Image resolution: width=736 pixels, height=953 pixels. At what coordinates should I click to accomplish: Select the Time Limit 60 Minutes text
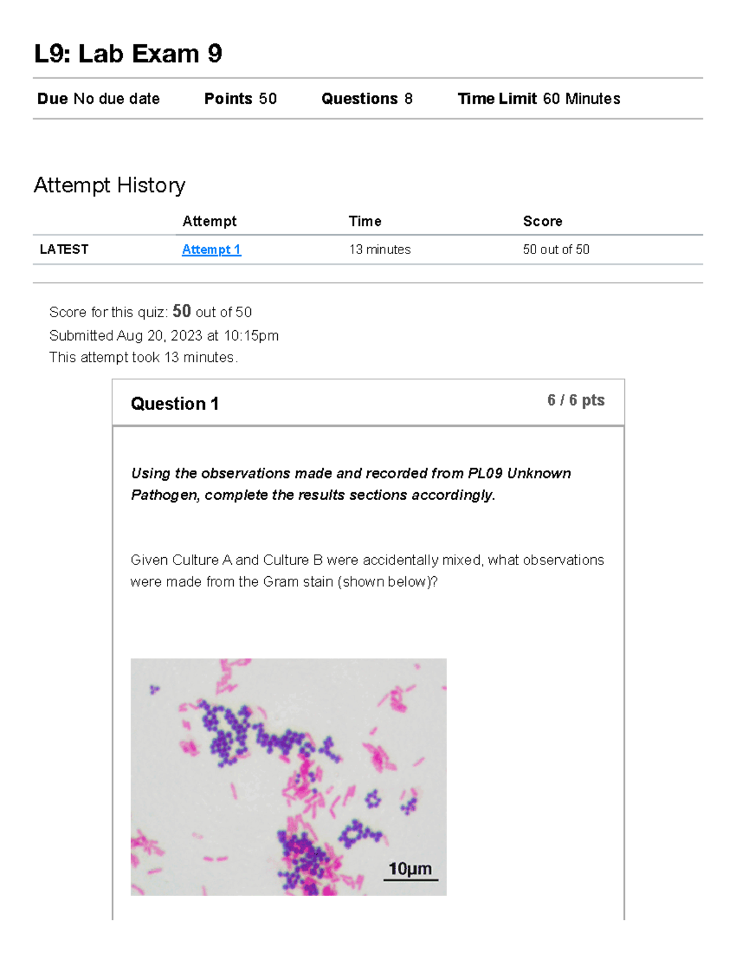click(539, 99)
